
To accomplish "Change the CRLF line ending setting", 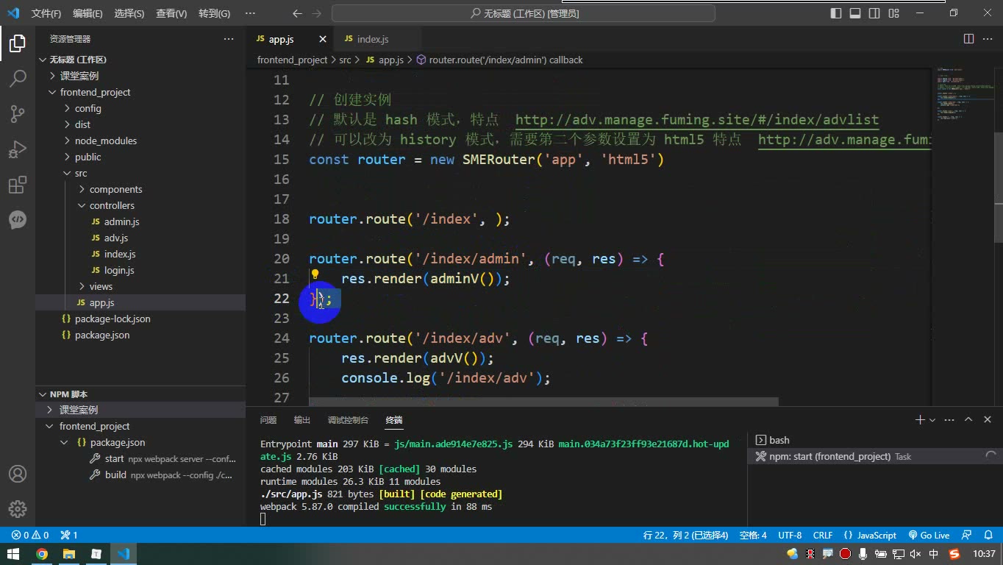I will 823,535.
